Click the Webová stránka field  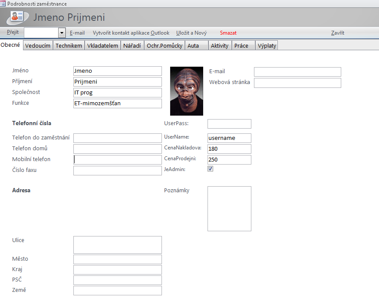coord(297,83)
